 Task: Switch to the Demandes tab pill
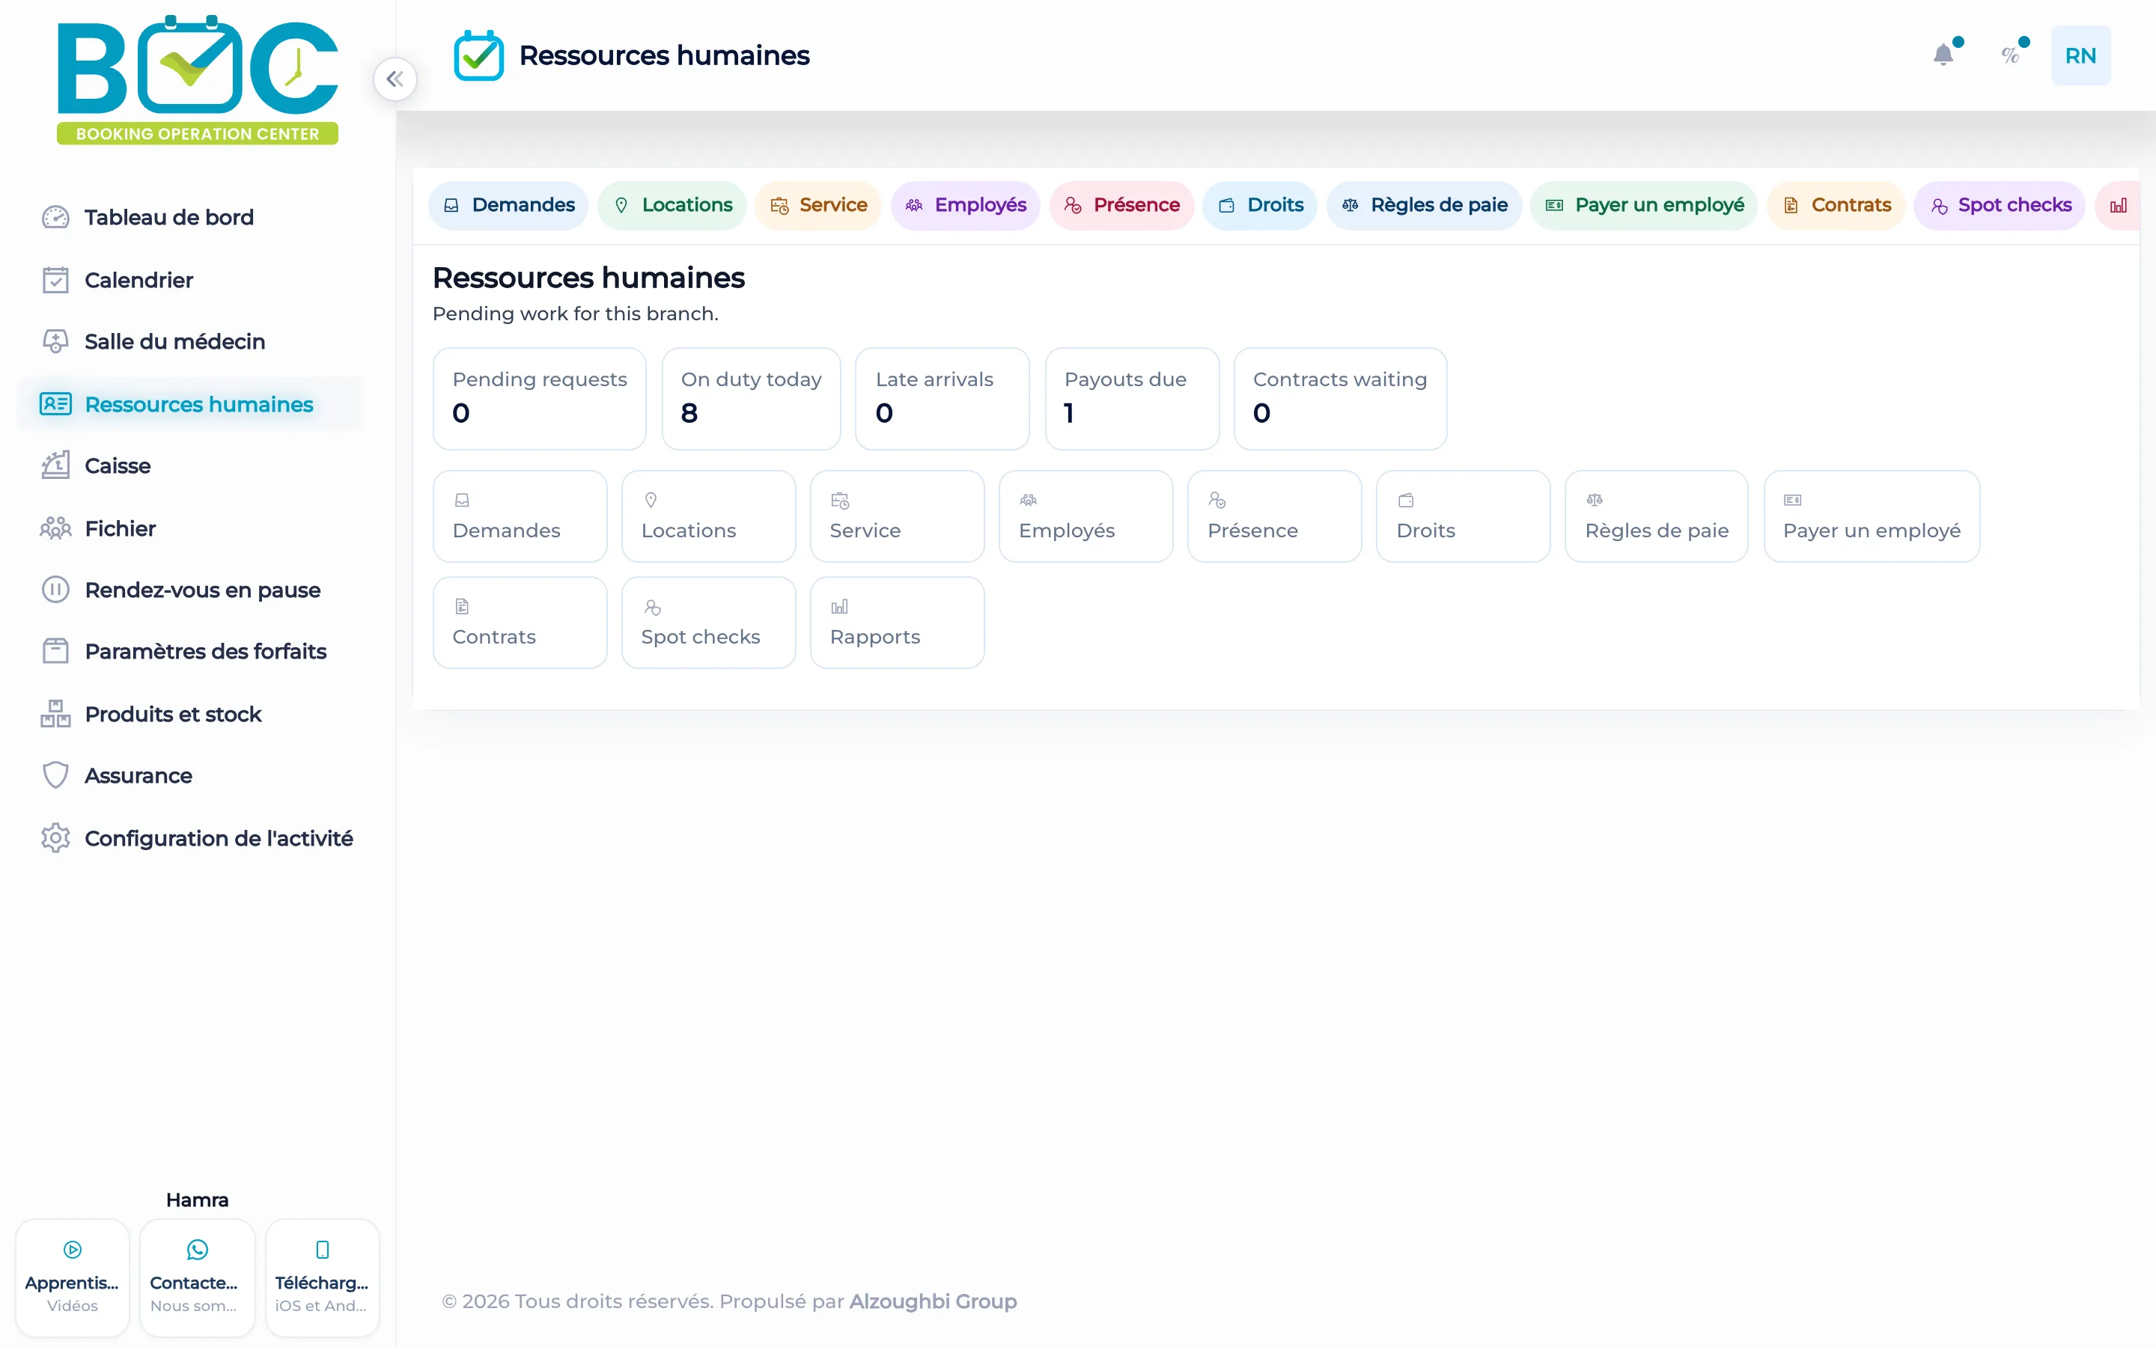508,206
